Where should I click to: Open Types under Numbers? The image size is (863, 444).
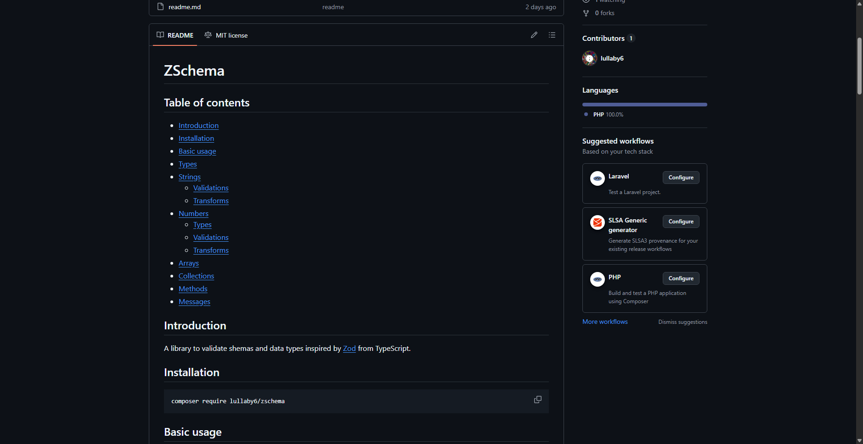click(x=203, y=225)
